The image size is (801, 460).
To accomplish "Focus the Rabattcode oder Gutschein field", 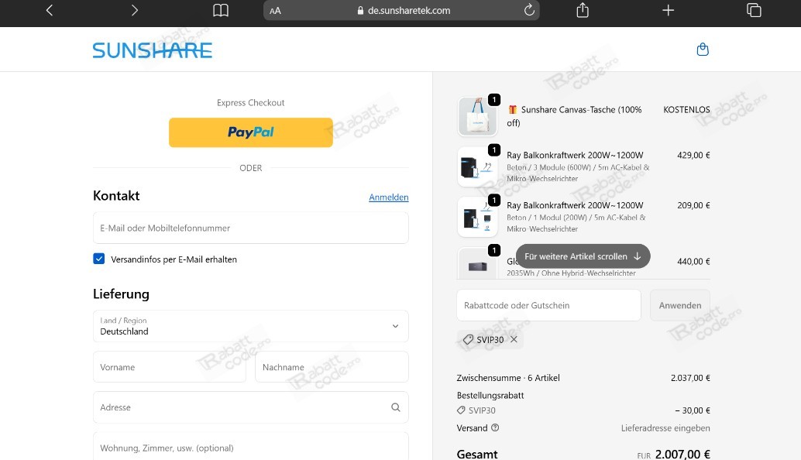I will [x=548, y=305].
